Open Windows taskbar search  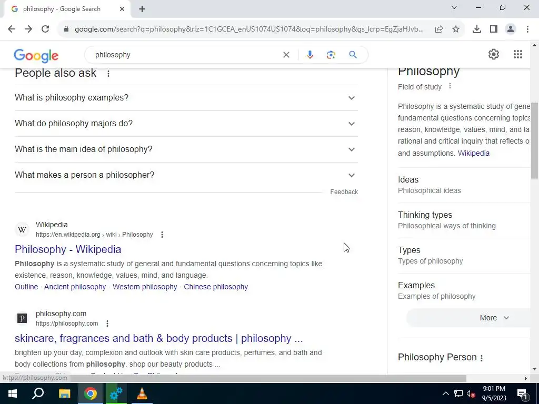click(38, 393)
